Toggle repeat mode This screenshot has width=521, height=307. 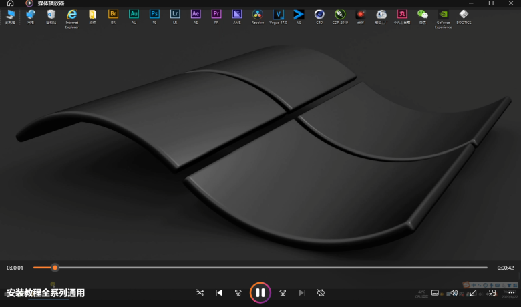click(321, 293)
